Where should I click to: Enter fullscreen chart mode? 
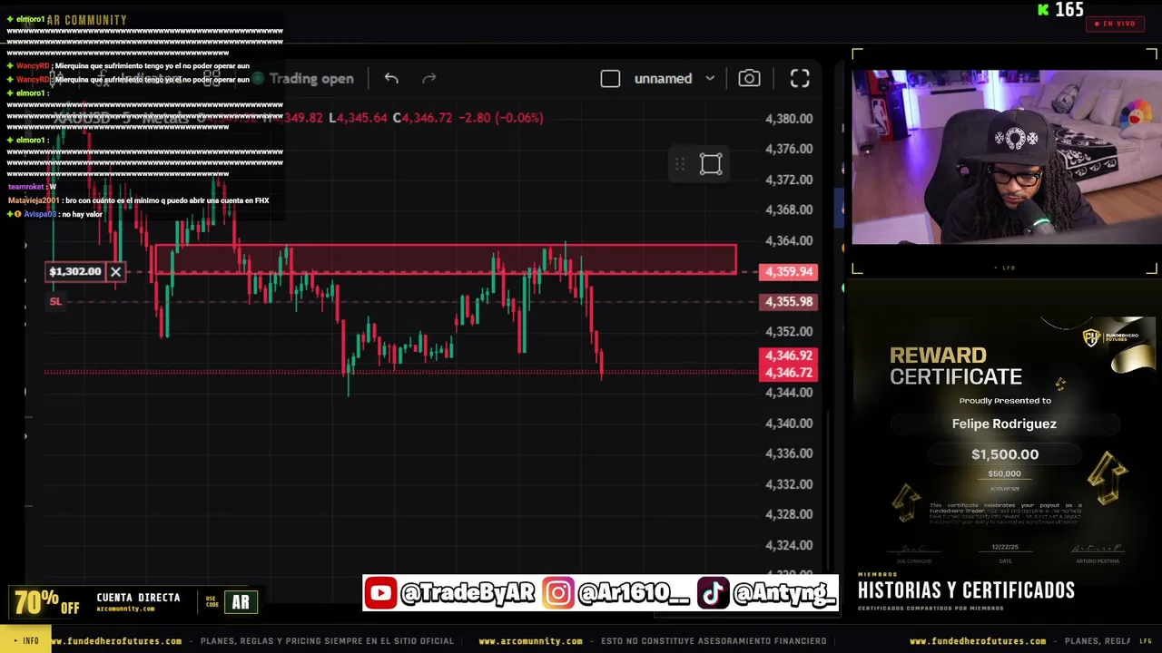[x=800, y=79]
